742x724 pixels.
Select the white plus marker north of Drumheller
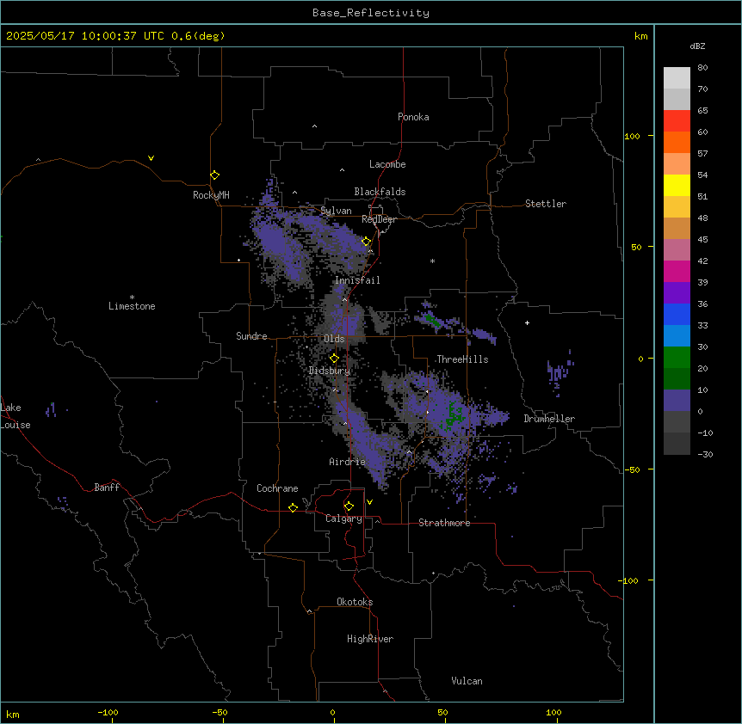pos(527,322)
